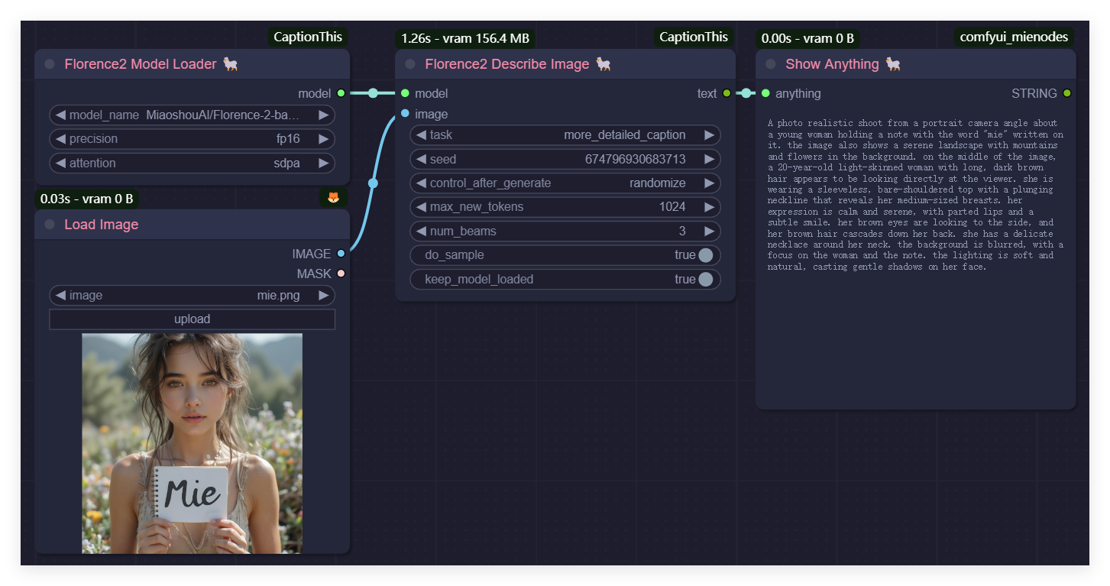Click the llama icon on Show Anything

(893, 64)
